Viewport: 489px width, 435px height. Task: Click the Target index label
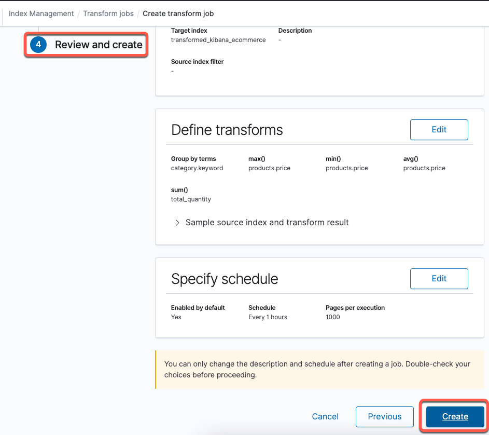(189, 31)
